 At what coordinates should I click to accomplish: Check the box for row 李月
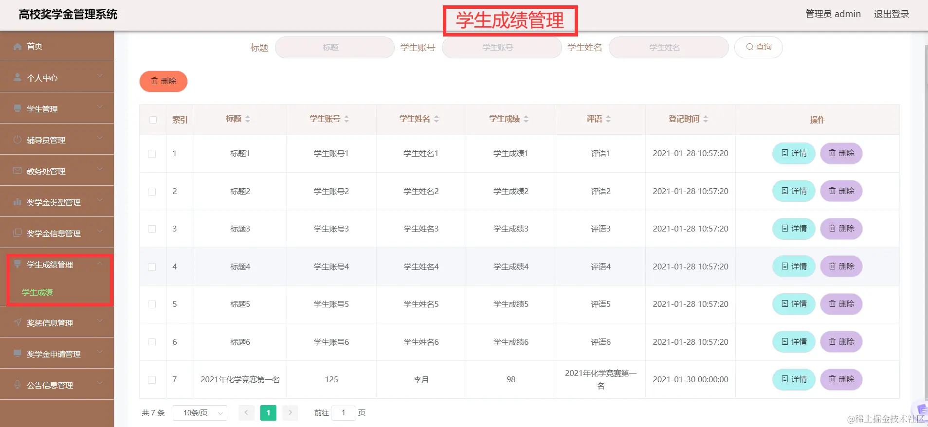(152, 380)
